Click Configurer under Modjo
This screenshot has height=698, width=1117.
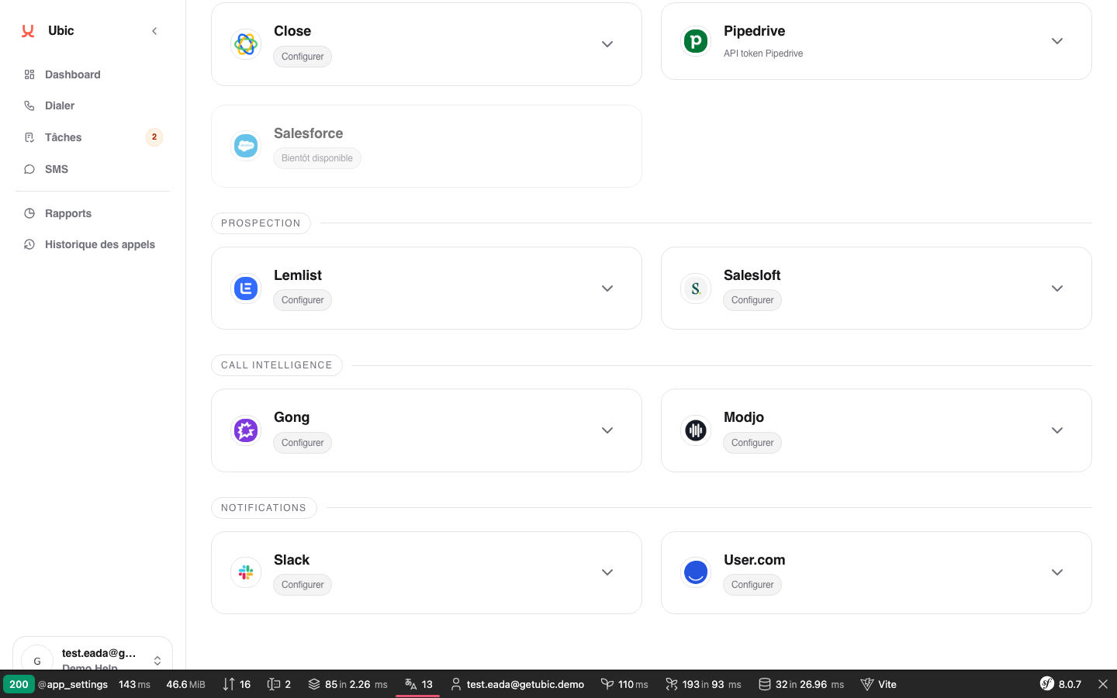pos(752,443)
